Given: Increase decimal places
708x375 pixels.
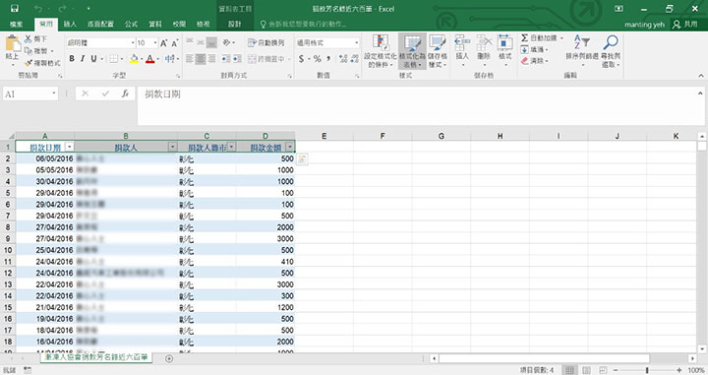Looking at the screenshot, I should coord(343,59).
